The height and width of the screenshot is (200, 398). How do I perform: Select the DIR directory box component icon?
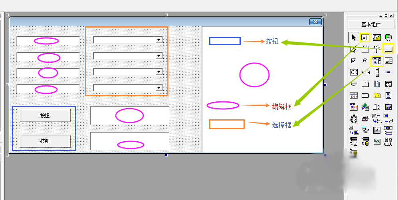tap(377, 95)
